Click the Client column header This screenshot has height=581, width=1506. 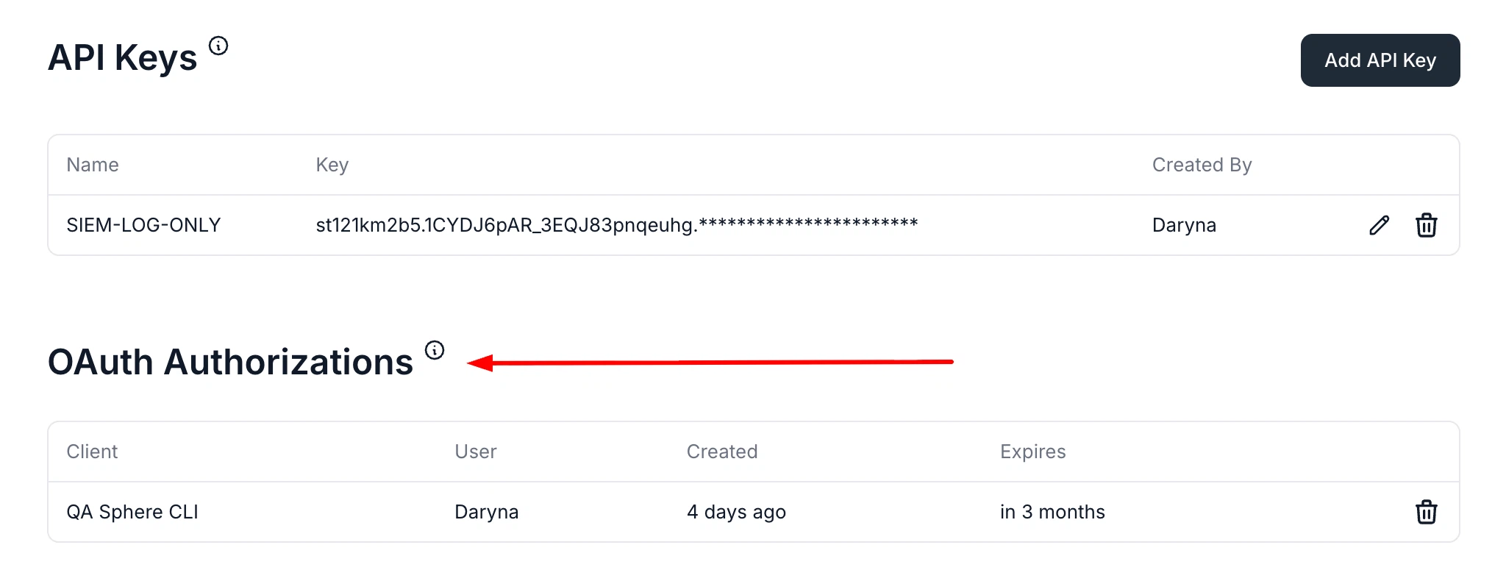[92, 452]
